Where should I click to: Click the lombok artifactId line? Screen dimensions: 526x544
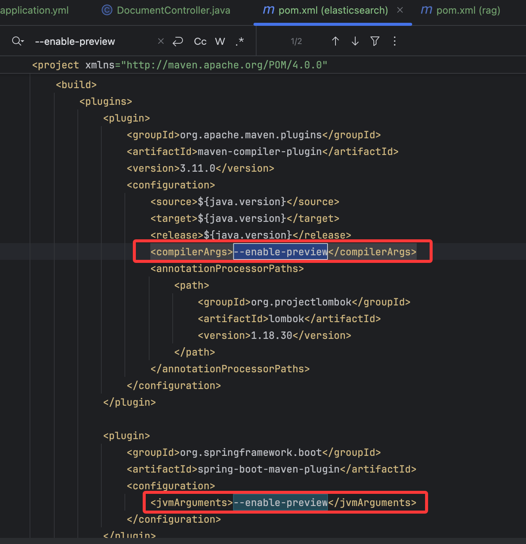coord(289,319)
